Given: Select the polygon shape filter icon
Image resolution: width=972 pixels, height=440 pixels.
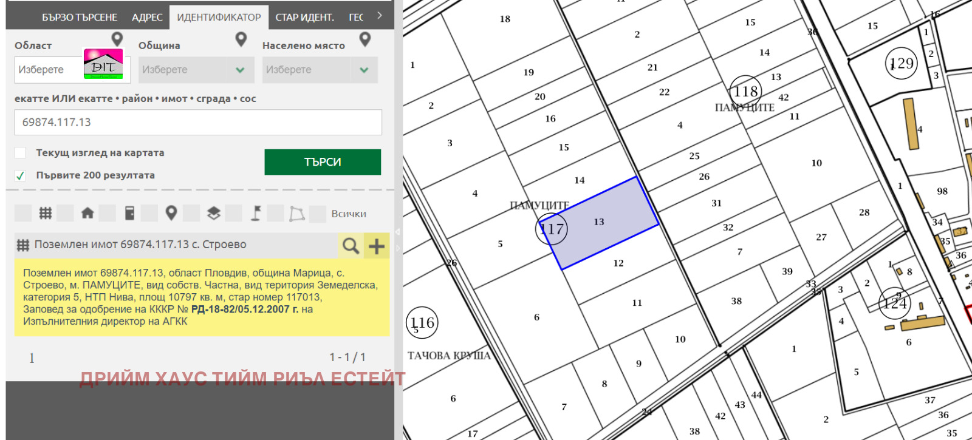Looking at the screenshot, I should click(x=297, y=214).
